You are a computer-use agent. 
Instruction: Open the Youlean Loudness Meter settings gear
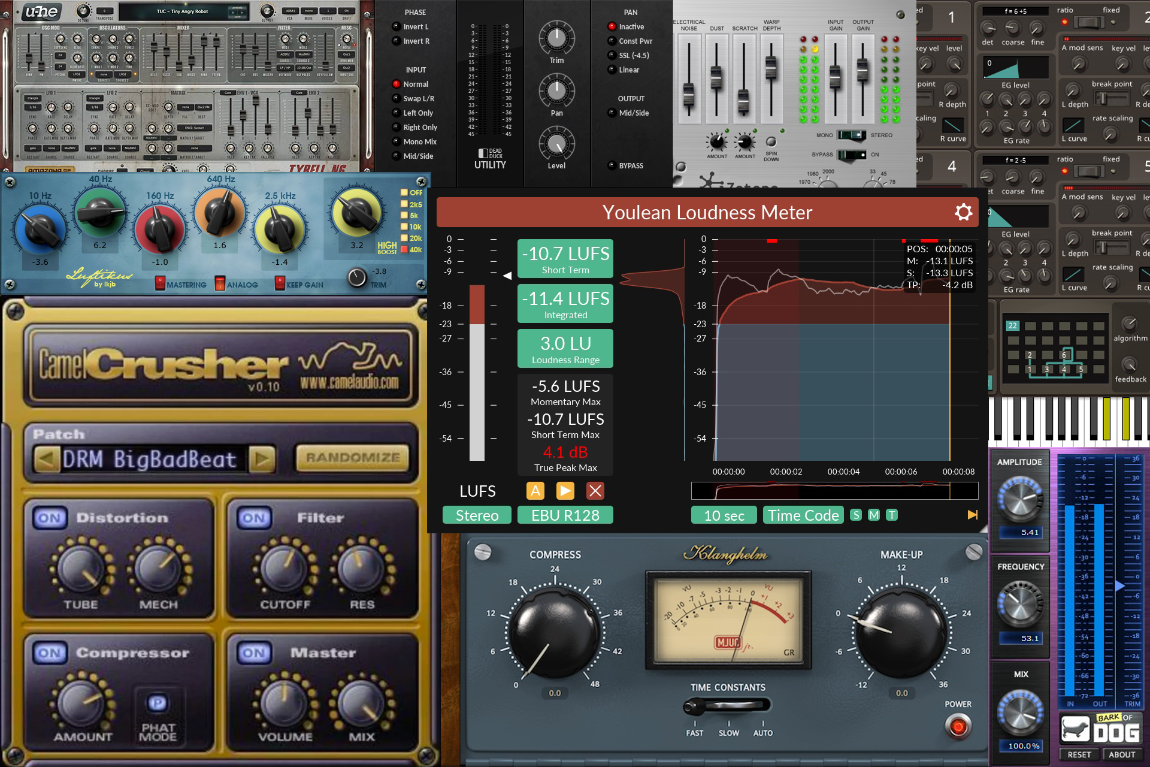tap(963, 212)
